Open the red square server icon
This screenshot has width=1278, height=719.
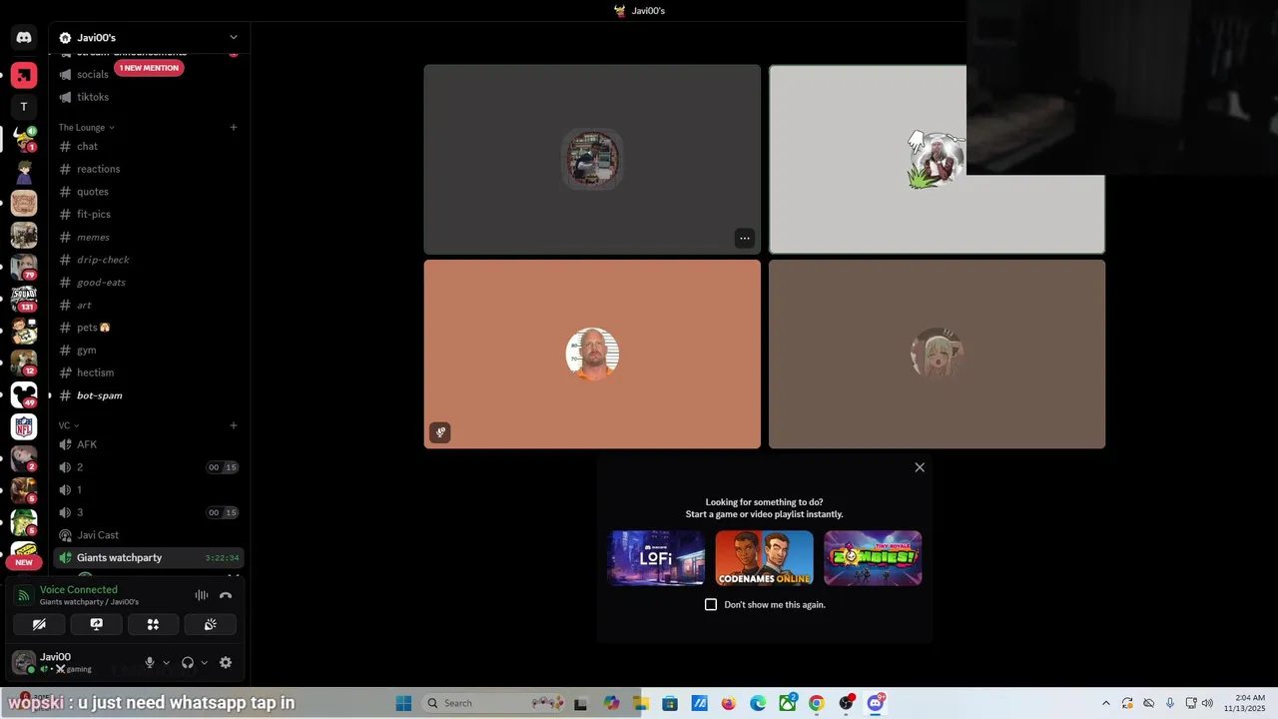coord(24,75)
